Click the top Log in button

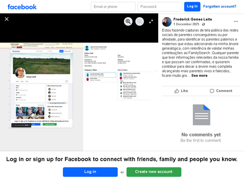point(192,7)
